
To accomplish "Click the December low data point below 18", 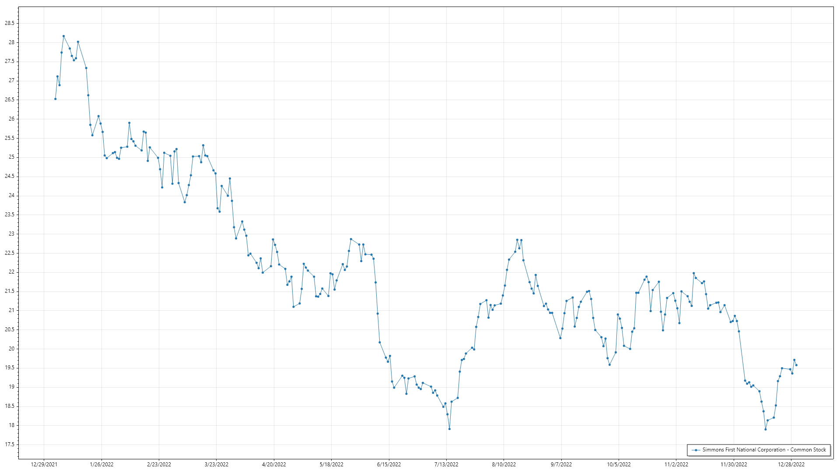I will (766, 429).
